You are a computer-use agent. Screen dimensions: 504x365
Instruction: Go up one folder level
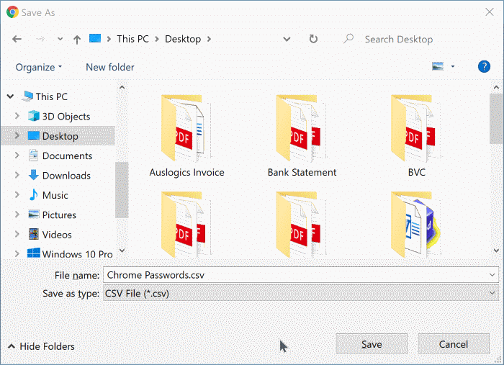click(77, 40)
